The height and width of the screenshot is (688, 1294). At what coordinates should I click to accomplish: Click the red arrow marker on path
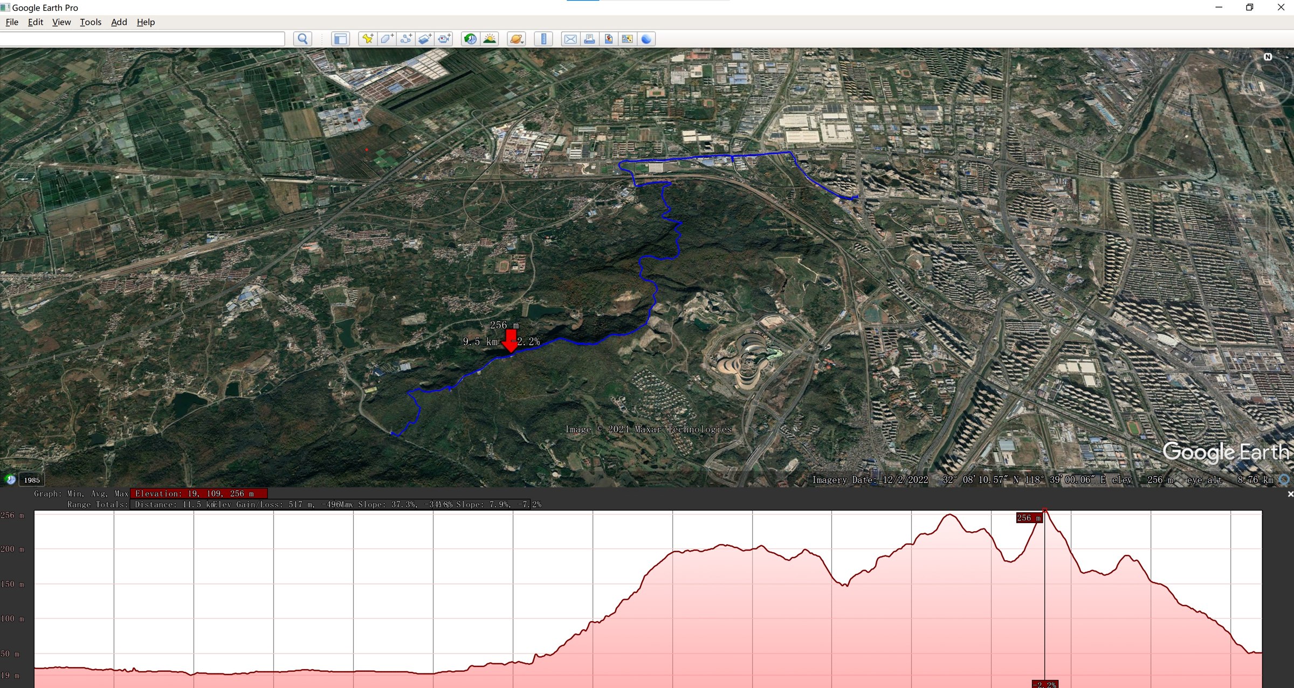(510, 341)
